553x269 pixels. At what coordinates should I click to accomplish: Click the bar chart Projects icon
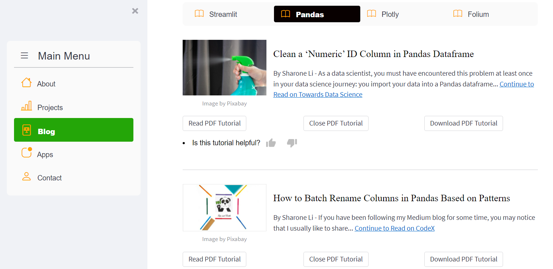(27, 106)
